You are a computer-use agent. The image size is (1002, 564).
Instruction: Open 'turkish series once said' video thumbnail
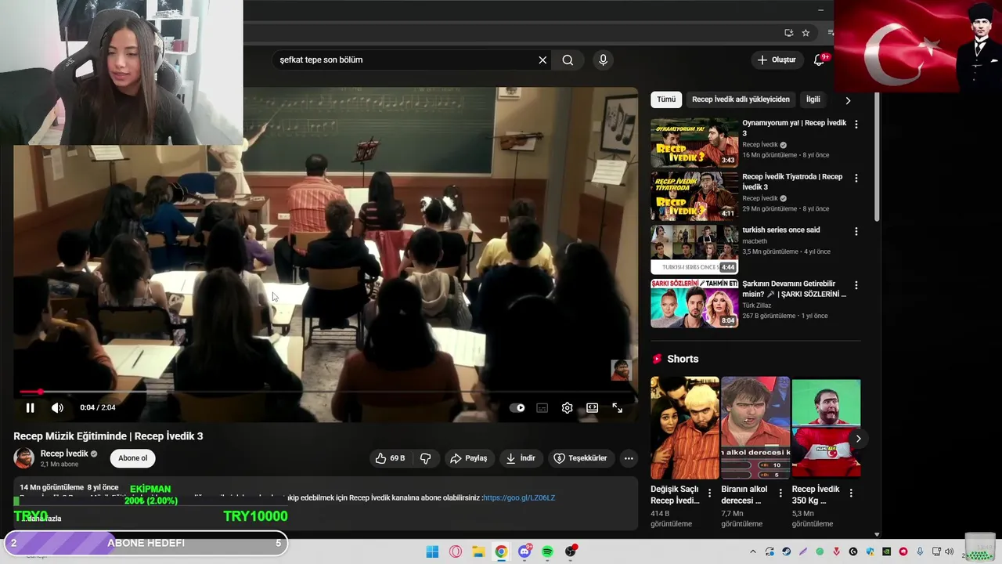click(x=694, y=249)
